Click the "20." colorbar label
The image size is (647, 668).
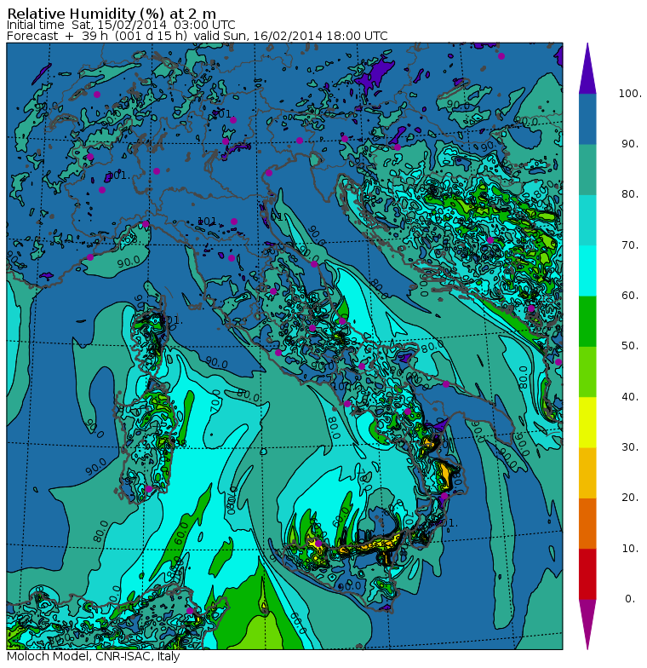(x=630, y=498)
